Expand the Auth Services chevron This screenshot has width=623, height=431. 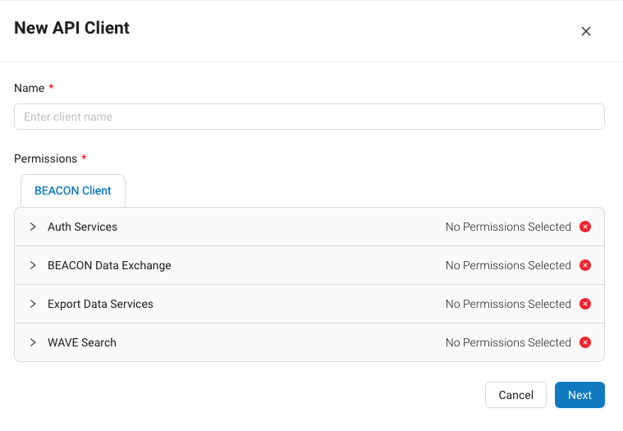[33, 227]
